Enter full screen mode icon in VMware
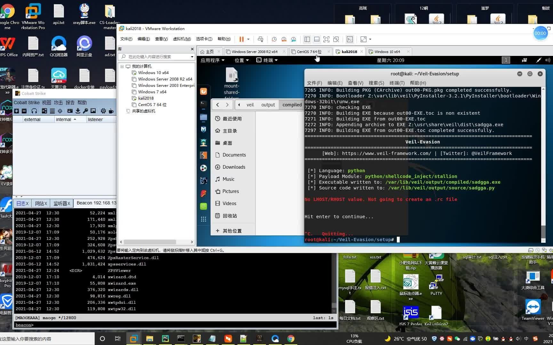This screenshot has width=553, height=345. tap(326, 39)
